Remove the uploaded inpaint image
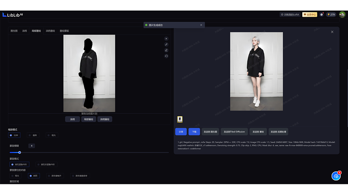The image size is (348, 195). pos(166,39)
